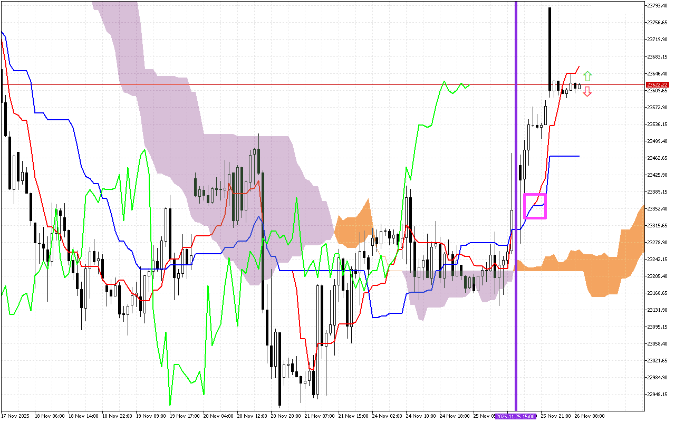
Task: Click the 17 Nov 2025 time axis label
Action: click(x=15, y=416)
